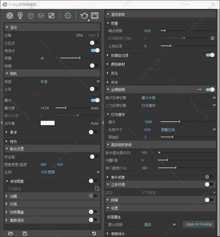Image resolution: width=220 pixels, height=237 pixels.
Task: Open the Textures checker icon tab
Action: [x=51, y=16]
